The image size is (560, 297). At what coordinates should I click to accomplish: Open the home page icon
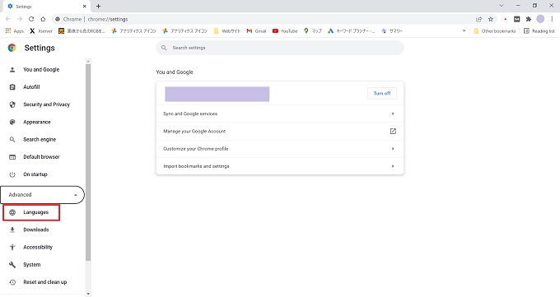43,19
